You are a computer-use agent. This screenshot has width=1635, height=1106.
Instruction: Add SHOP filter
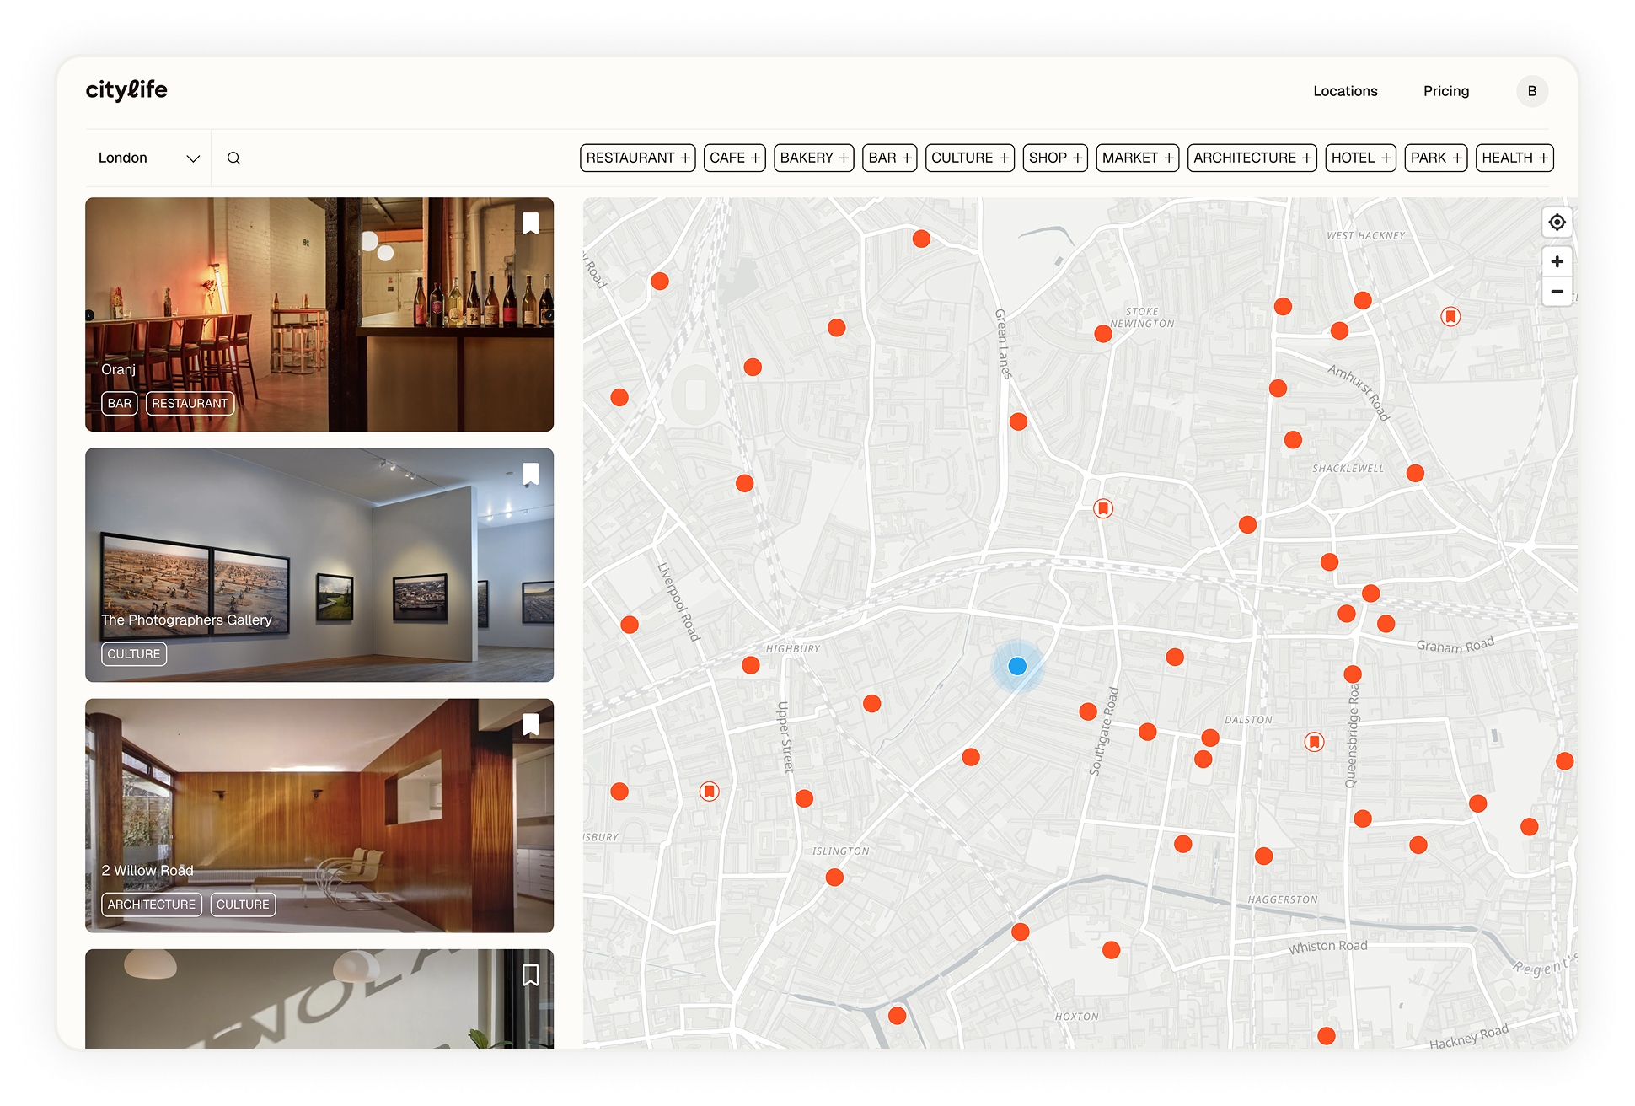1055,158
